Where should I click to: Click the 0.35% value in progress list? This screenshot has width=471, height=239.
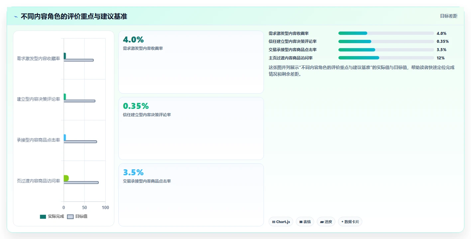[x=443, y=41]
